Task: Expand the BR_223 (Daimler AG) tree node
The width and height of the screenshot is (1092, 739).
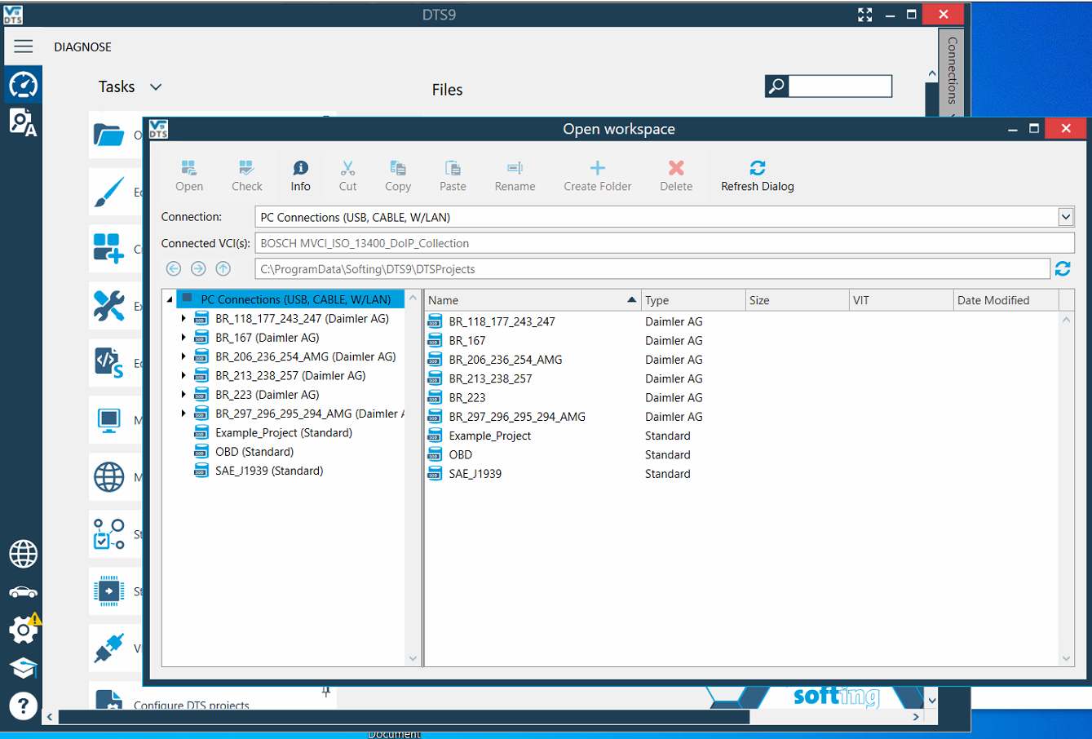Action: point(183,395)
